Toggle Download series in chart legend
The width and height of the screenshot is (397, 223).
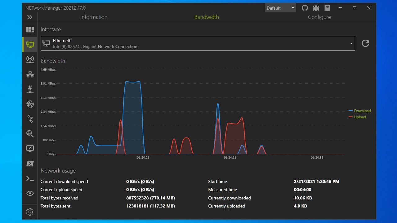click(360, 111)
